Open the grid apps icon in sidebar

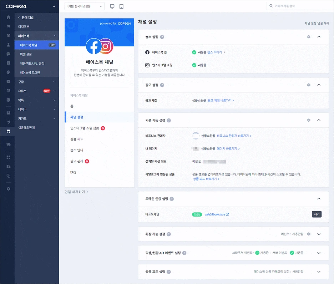(x=8, y=157)
